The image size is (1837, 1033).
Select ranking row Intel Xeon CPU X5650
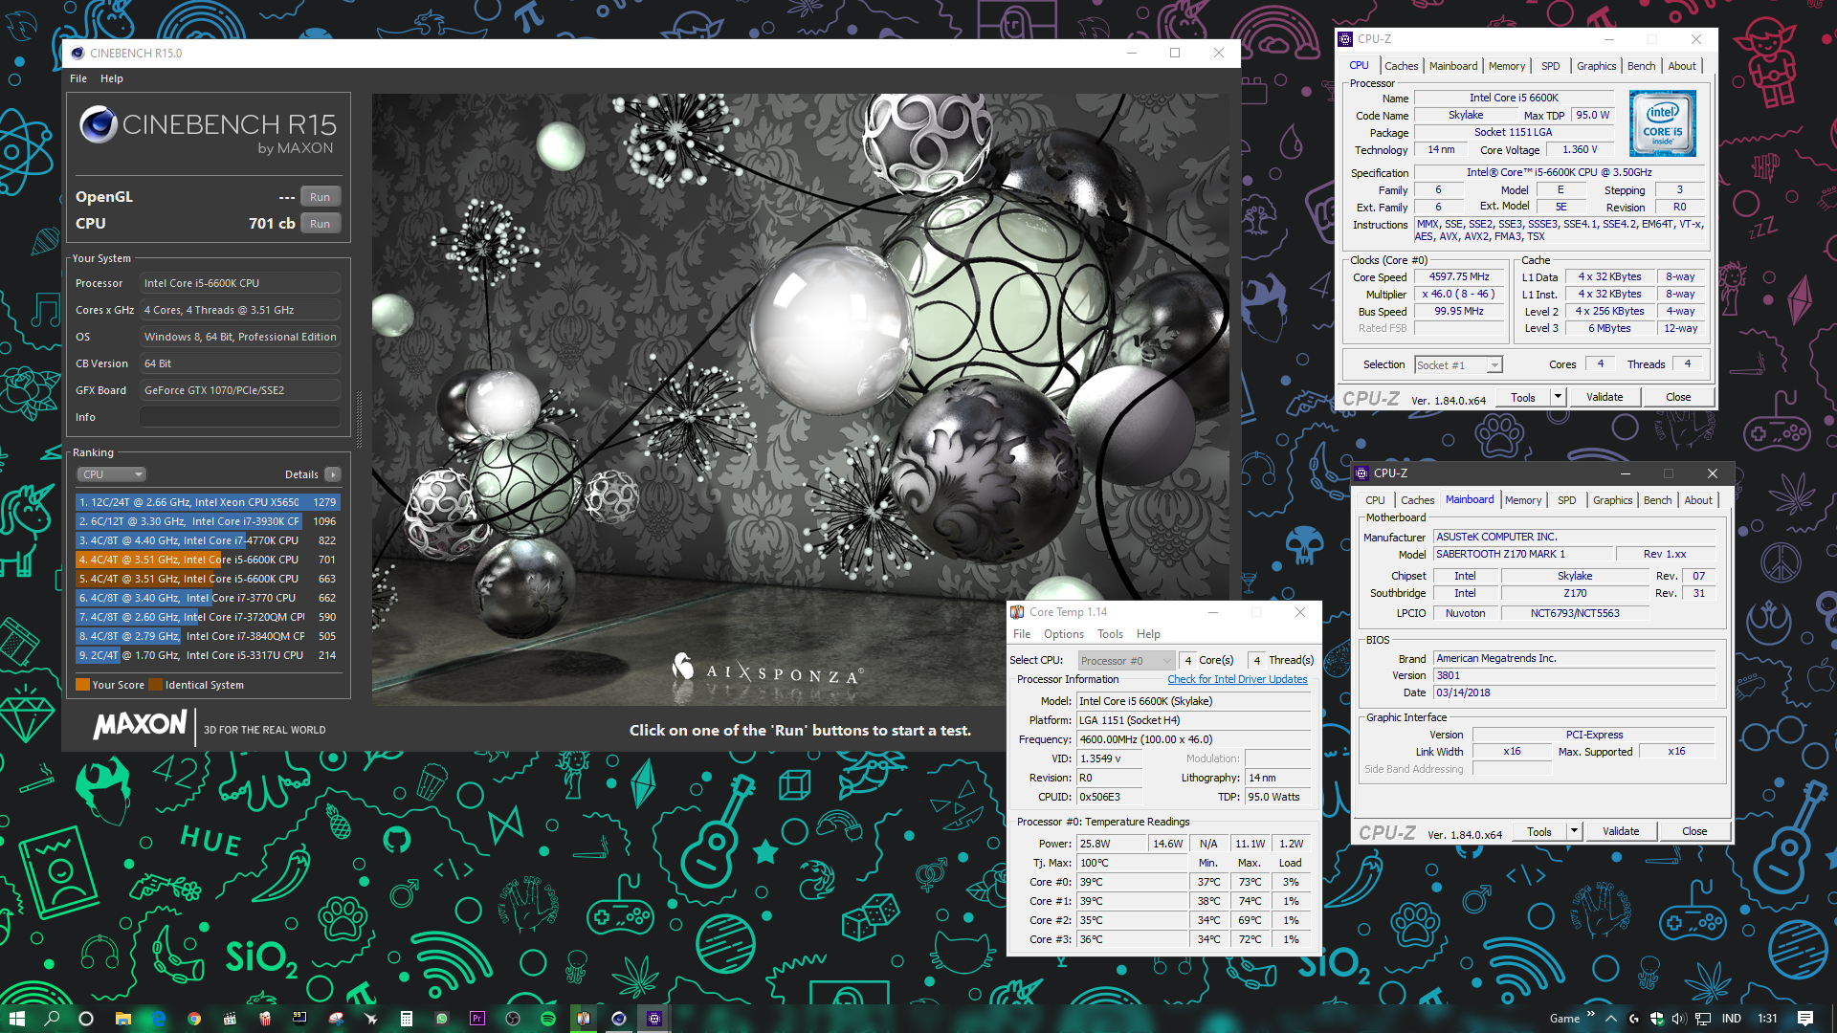tap(208, 502)
